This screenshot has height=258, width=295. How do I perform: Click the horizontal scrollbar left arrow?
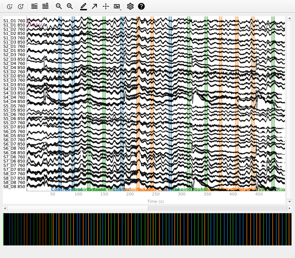point(5,208)
